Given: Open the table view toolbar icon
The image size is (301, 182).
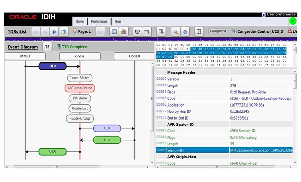Looking at the screenshot, I should point(114,32).
